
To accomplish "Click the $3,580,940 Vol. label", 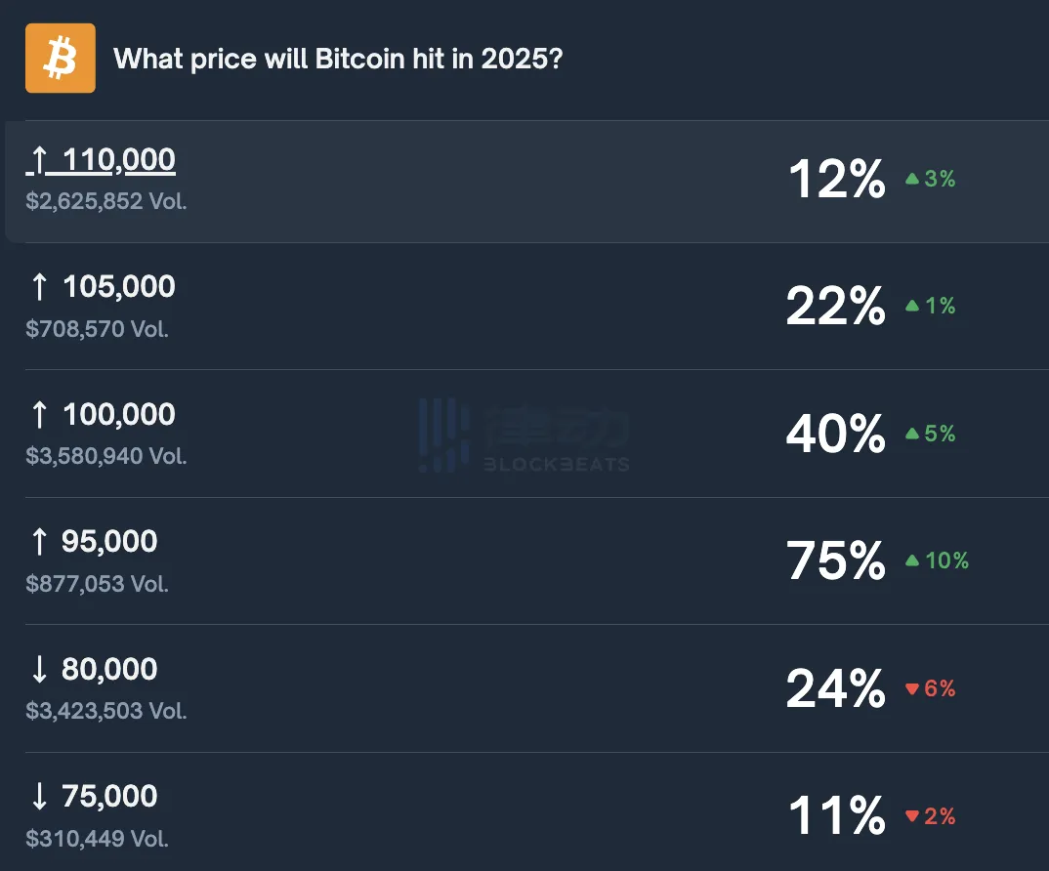I will click(x=105, y=455).
